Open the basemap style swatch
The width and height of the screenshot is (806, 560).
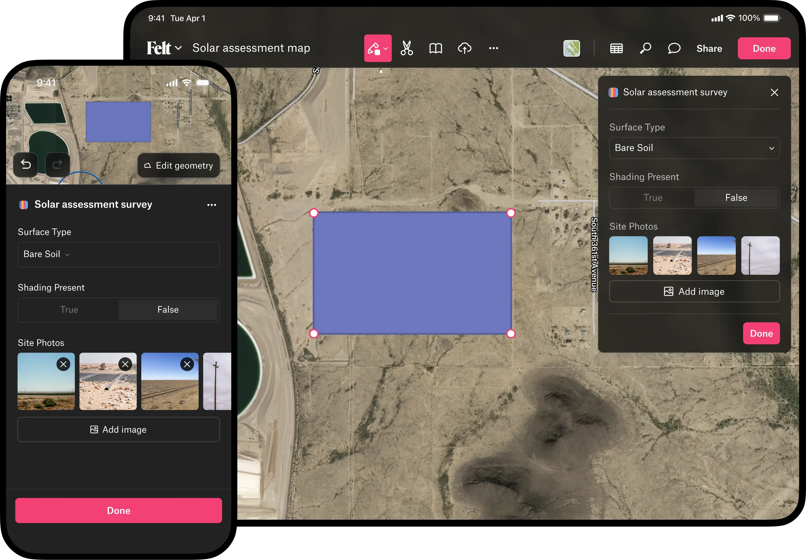pyautogui.click(x=571, y=48)
